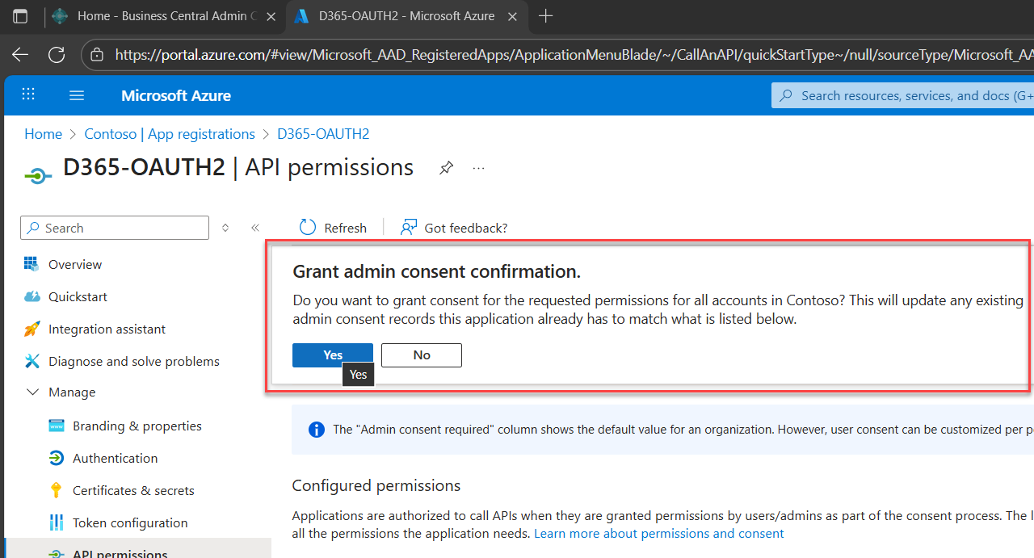
Task: Close the Business Central Admin tab
Action: (x=271, y=16)
